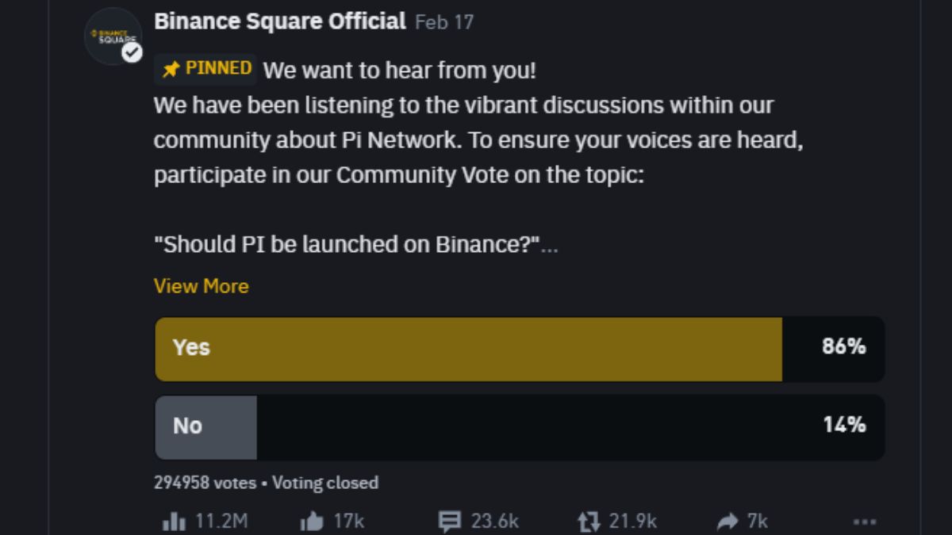Select the Yes poll option

pyautogui.click(x=520, y=349)
